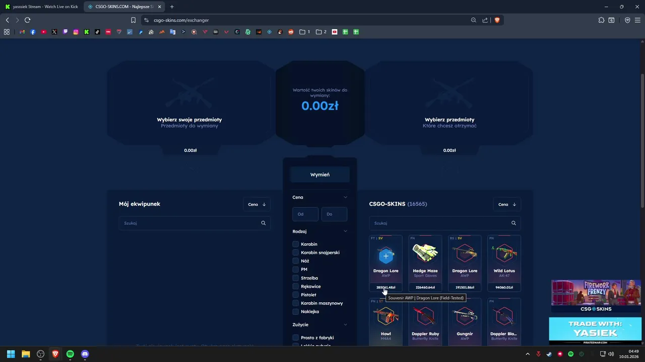The width and height of the screenshot is (645, 362).
Task: Open the Brave VPN shield icon
Action: [627, 20]
